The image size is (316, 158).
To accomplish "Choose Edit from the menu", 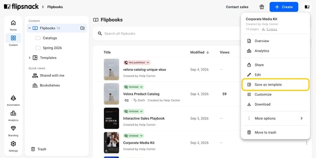I will (275, 75).
